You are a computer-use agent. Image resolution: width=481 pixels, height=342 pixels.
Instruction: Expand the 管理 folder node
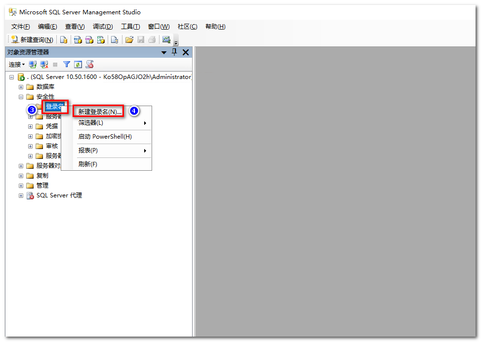point(21,186)
